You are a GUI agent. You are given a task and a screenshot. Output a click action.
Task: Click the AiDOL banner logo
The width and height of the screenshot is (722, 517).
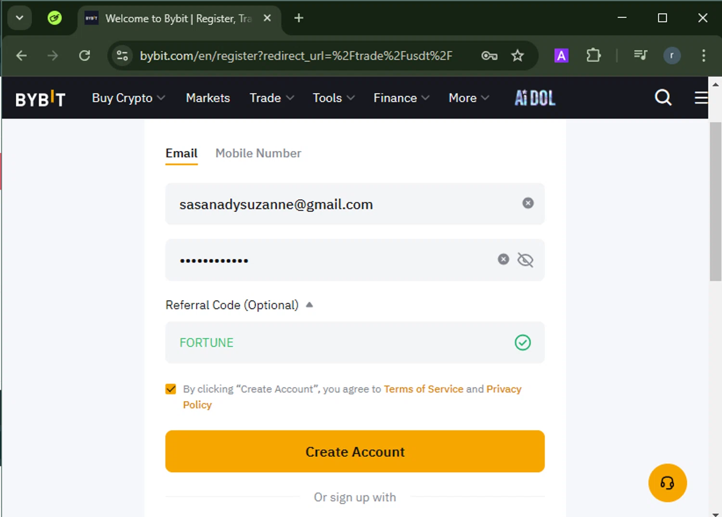coord(535,98)
